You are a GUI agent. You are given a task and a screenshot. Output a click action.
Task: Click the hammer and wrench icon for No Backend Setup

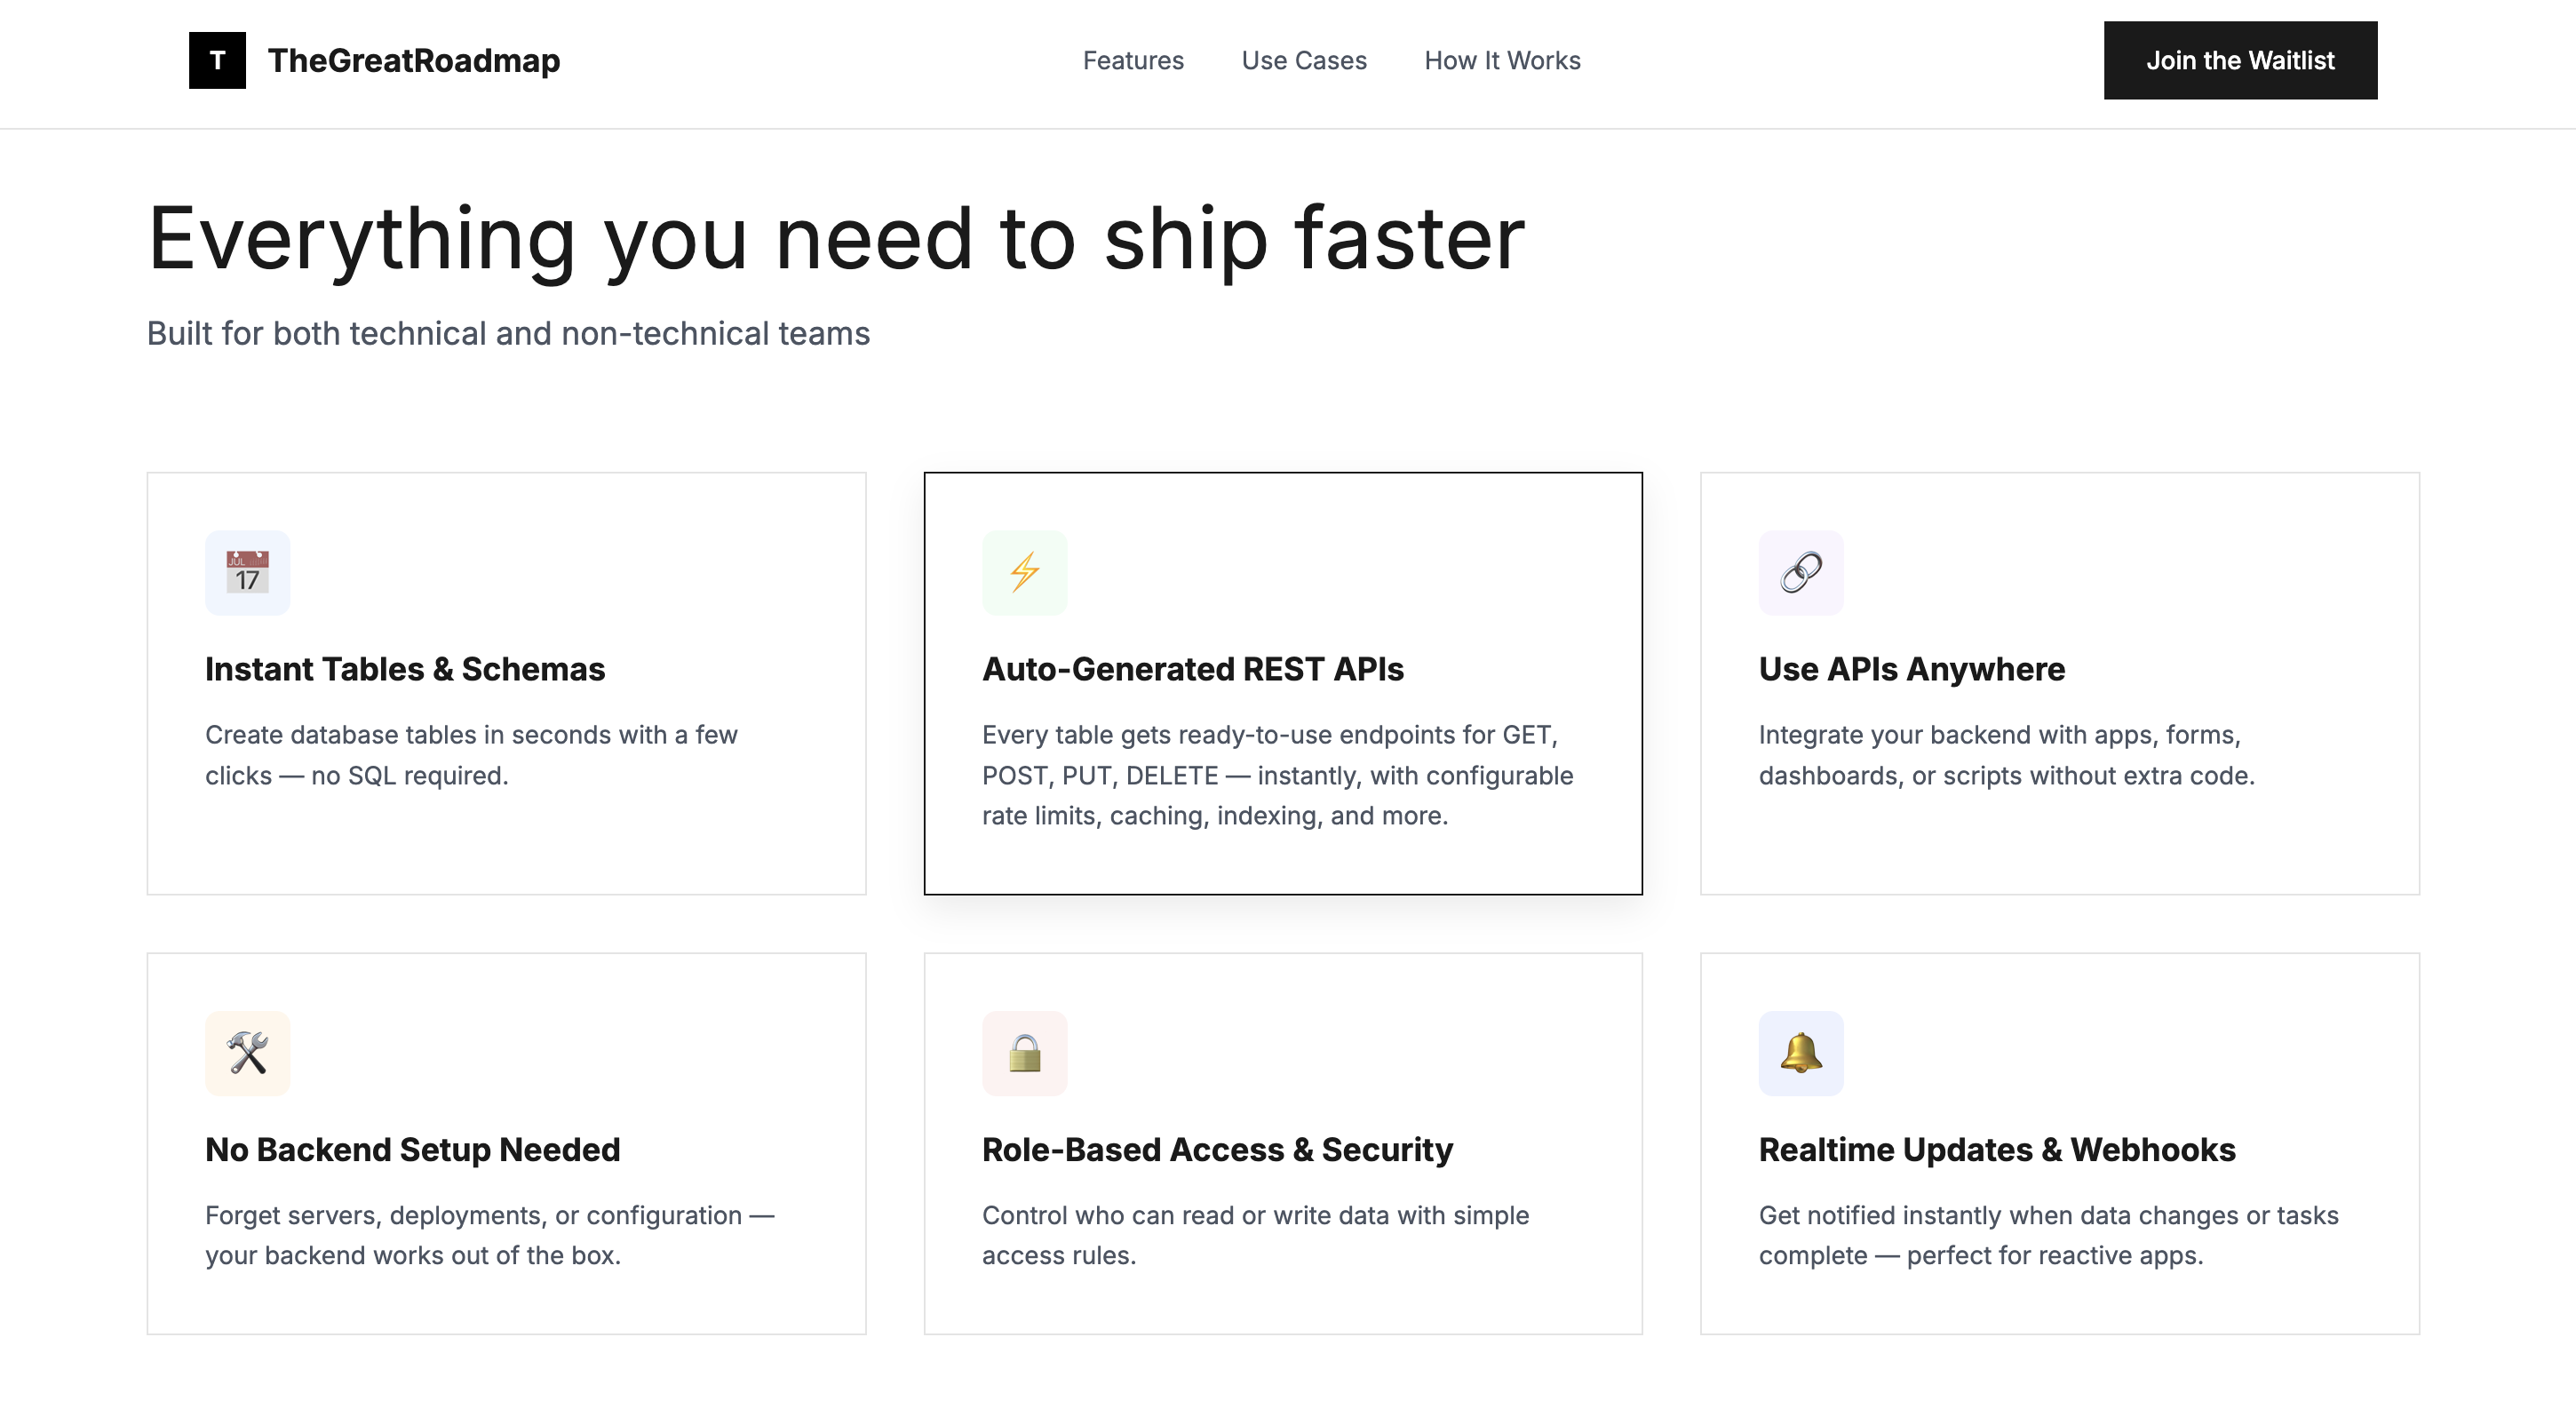(247, 1052)
